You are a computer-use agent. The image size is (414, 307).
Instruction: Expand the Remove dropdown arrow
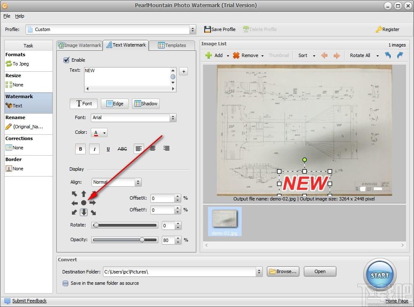coord(262,56)
